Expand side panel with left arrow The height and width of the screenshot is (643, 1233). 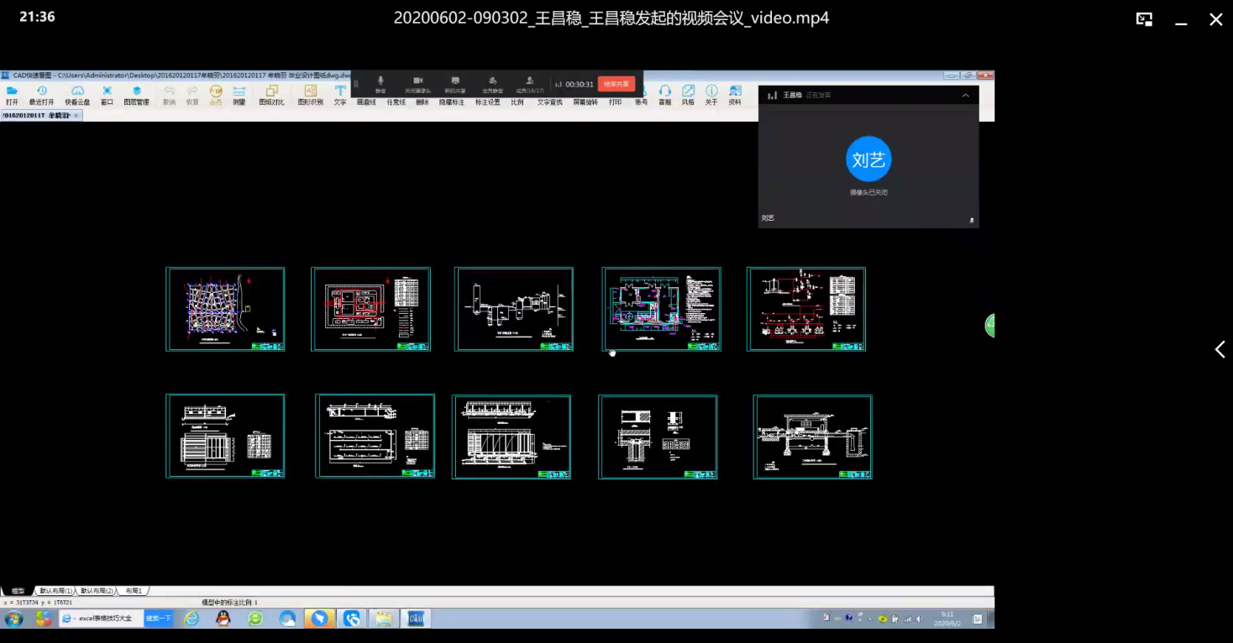pyautogui.click(x=1220, y=349)
